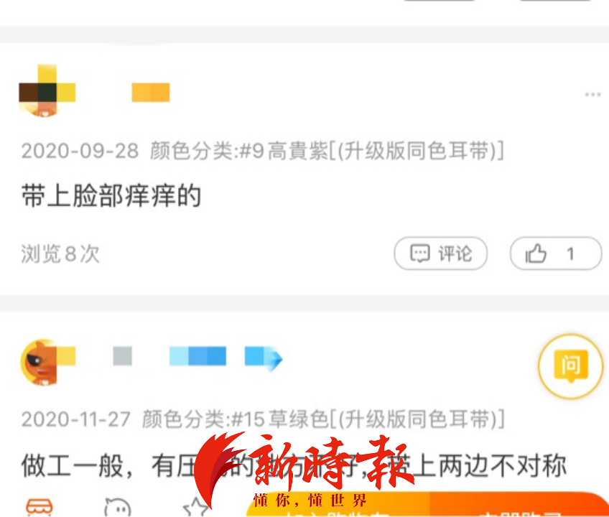Tap the review text 带上脸部痒痒的
Screen dimensions: 609x517
111,195
